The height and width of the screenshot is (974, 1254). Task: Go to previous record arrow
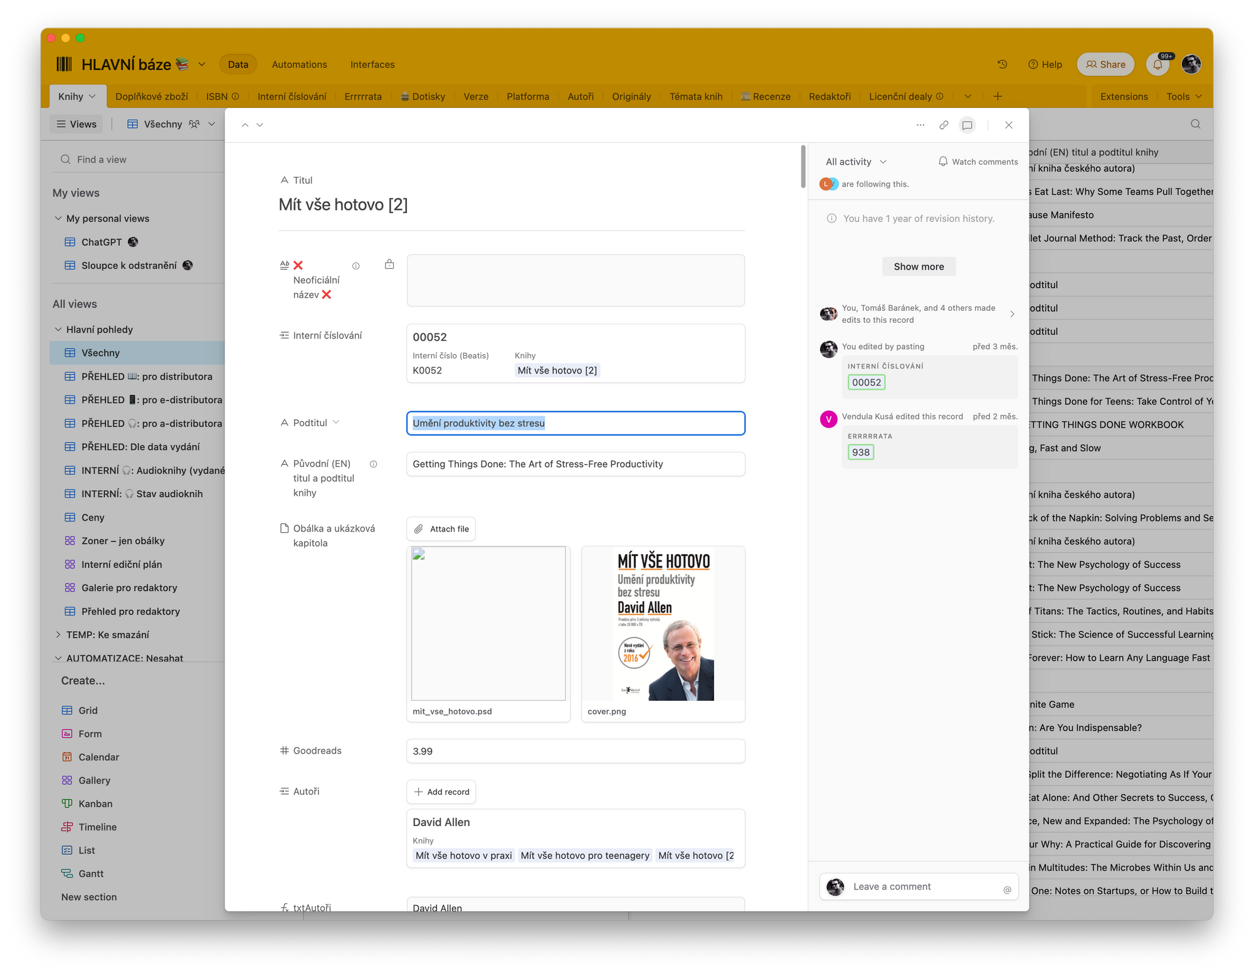click(x=245, y=125)
